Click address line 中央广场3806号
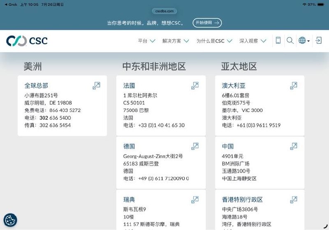The image size is (329, 230). point(240,209)
